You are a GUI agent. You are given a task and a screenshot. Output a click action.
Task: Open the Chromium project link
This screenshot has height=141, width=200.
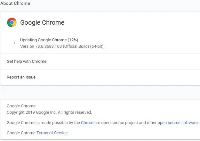tap(91, 123)
